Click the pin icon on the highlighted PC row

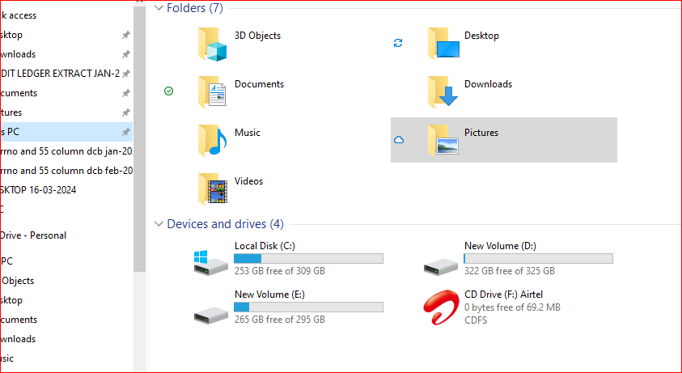(125, 132)
